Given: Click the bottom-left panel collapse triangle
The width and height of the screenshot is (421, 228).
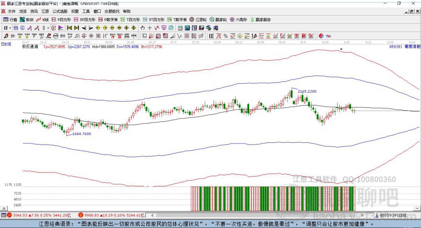Looking at the screenshot, I should pyautogui.click(x=4, y=208).
